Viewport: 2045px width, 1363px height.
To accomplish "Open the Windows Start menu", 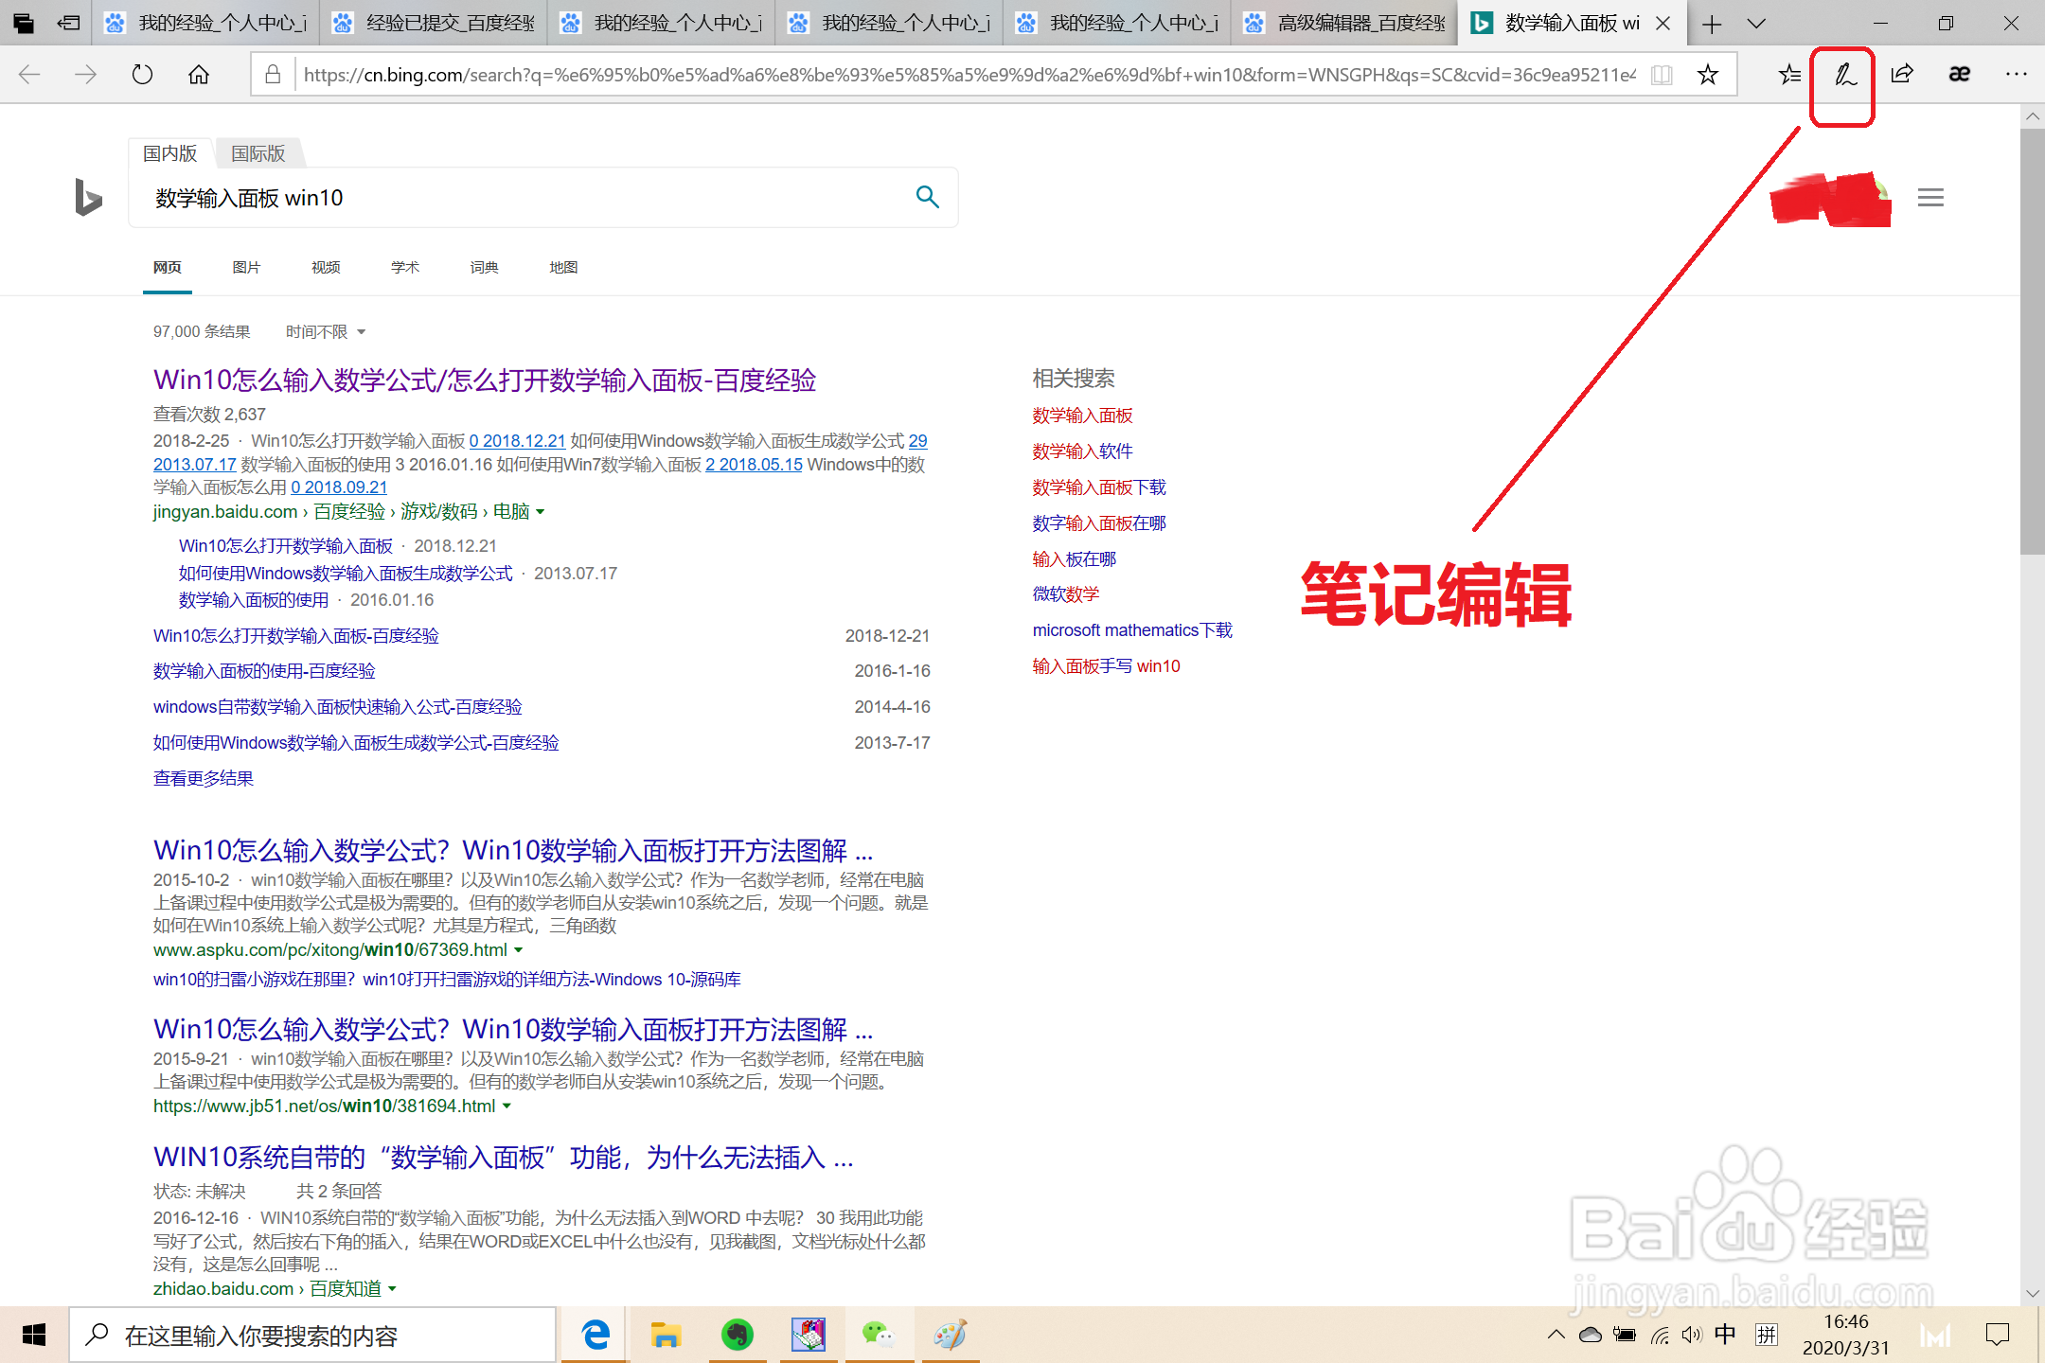I will 34,1336.
